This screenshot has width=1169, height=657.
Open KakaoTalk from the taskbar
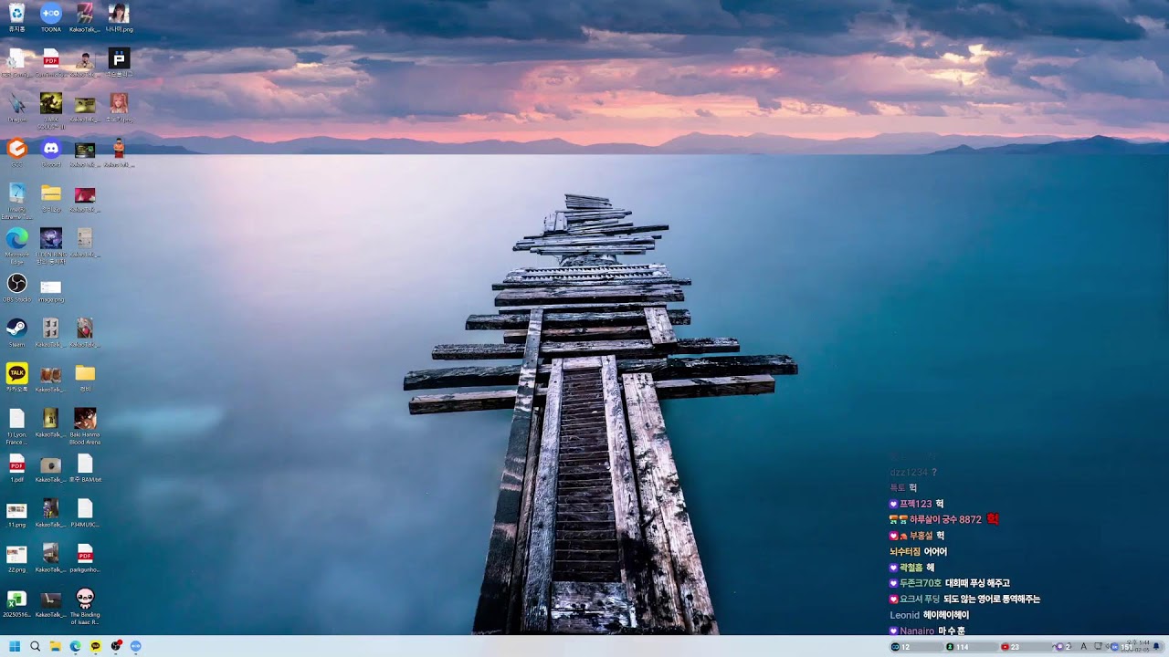pos(95,646)
